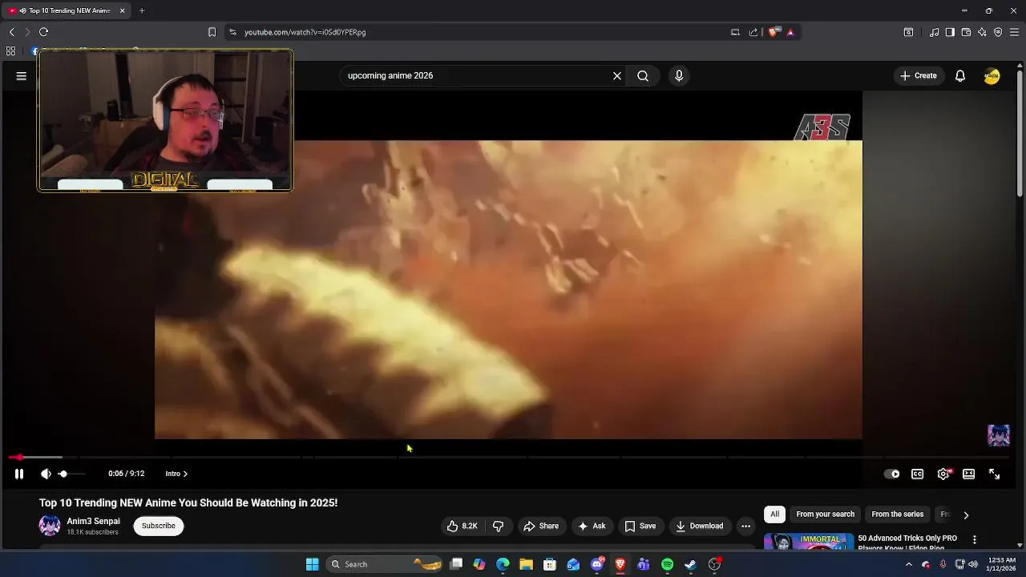Show more filter chips with right arrow

(x=966, y=515)
